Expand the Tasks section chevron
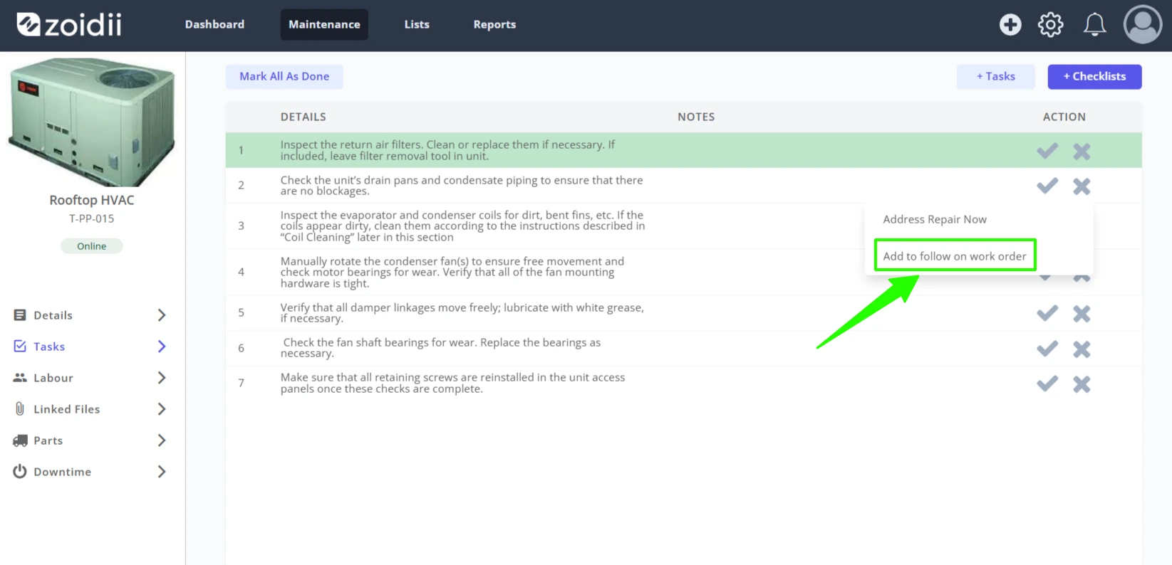The image size is (1172, 565). pos(162,347)
